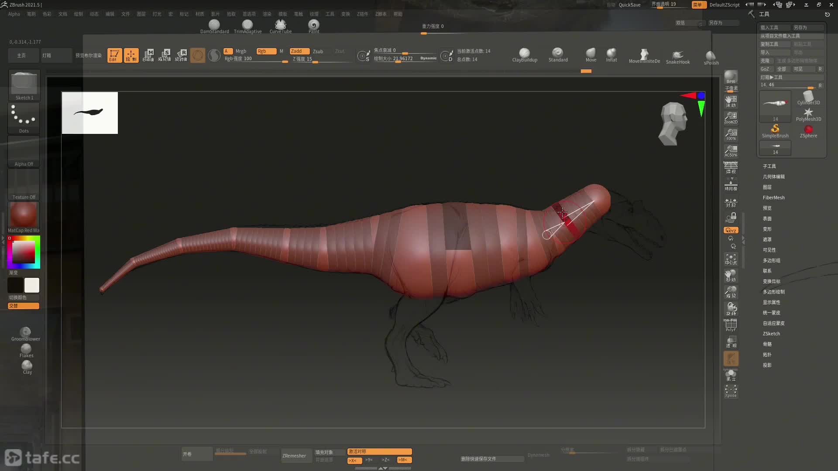
Task: Click the GoZ button
Action: 766,69
